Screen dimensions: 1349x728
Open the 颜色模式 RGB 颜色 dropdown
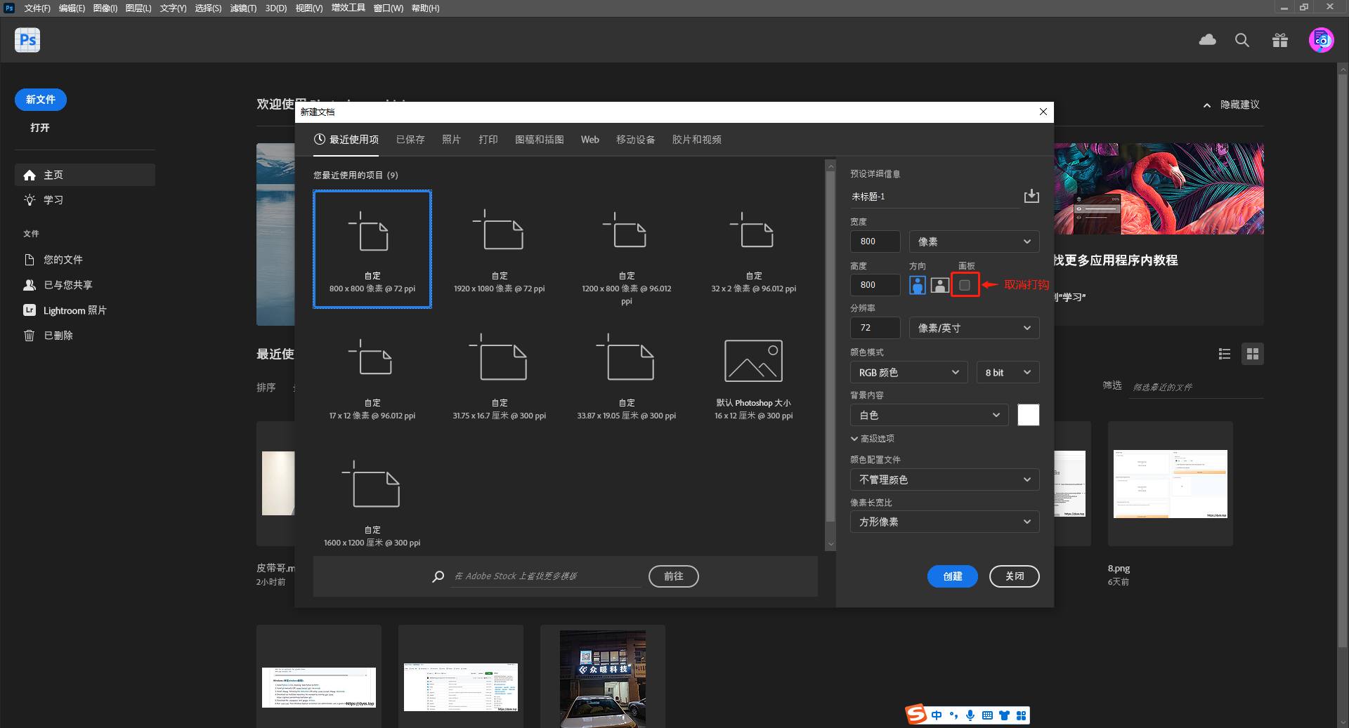pos(908,372)
